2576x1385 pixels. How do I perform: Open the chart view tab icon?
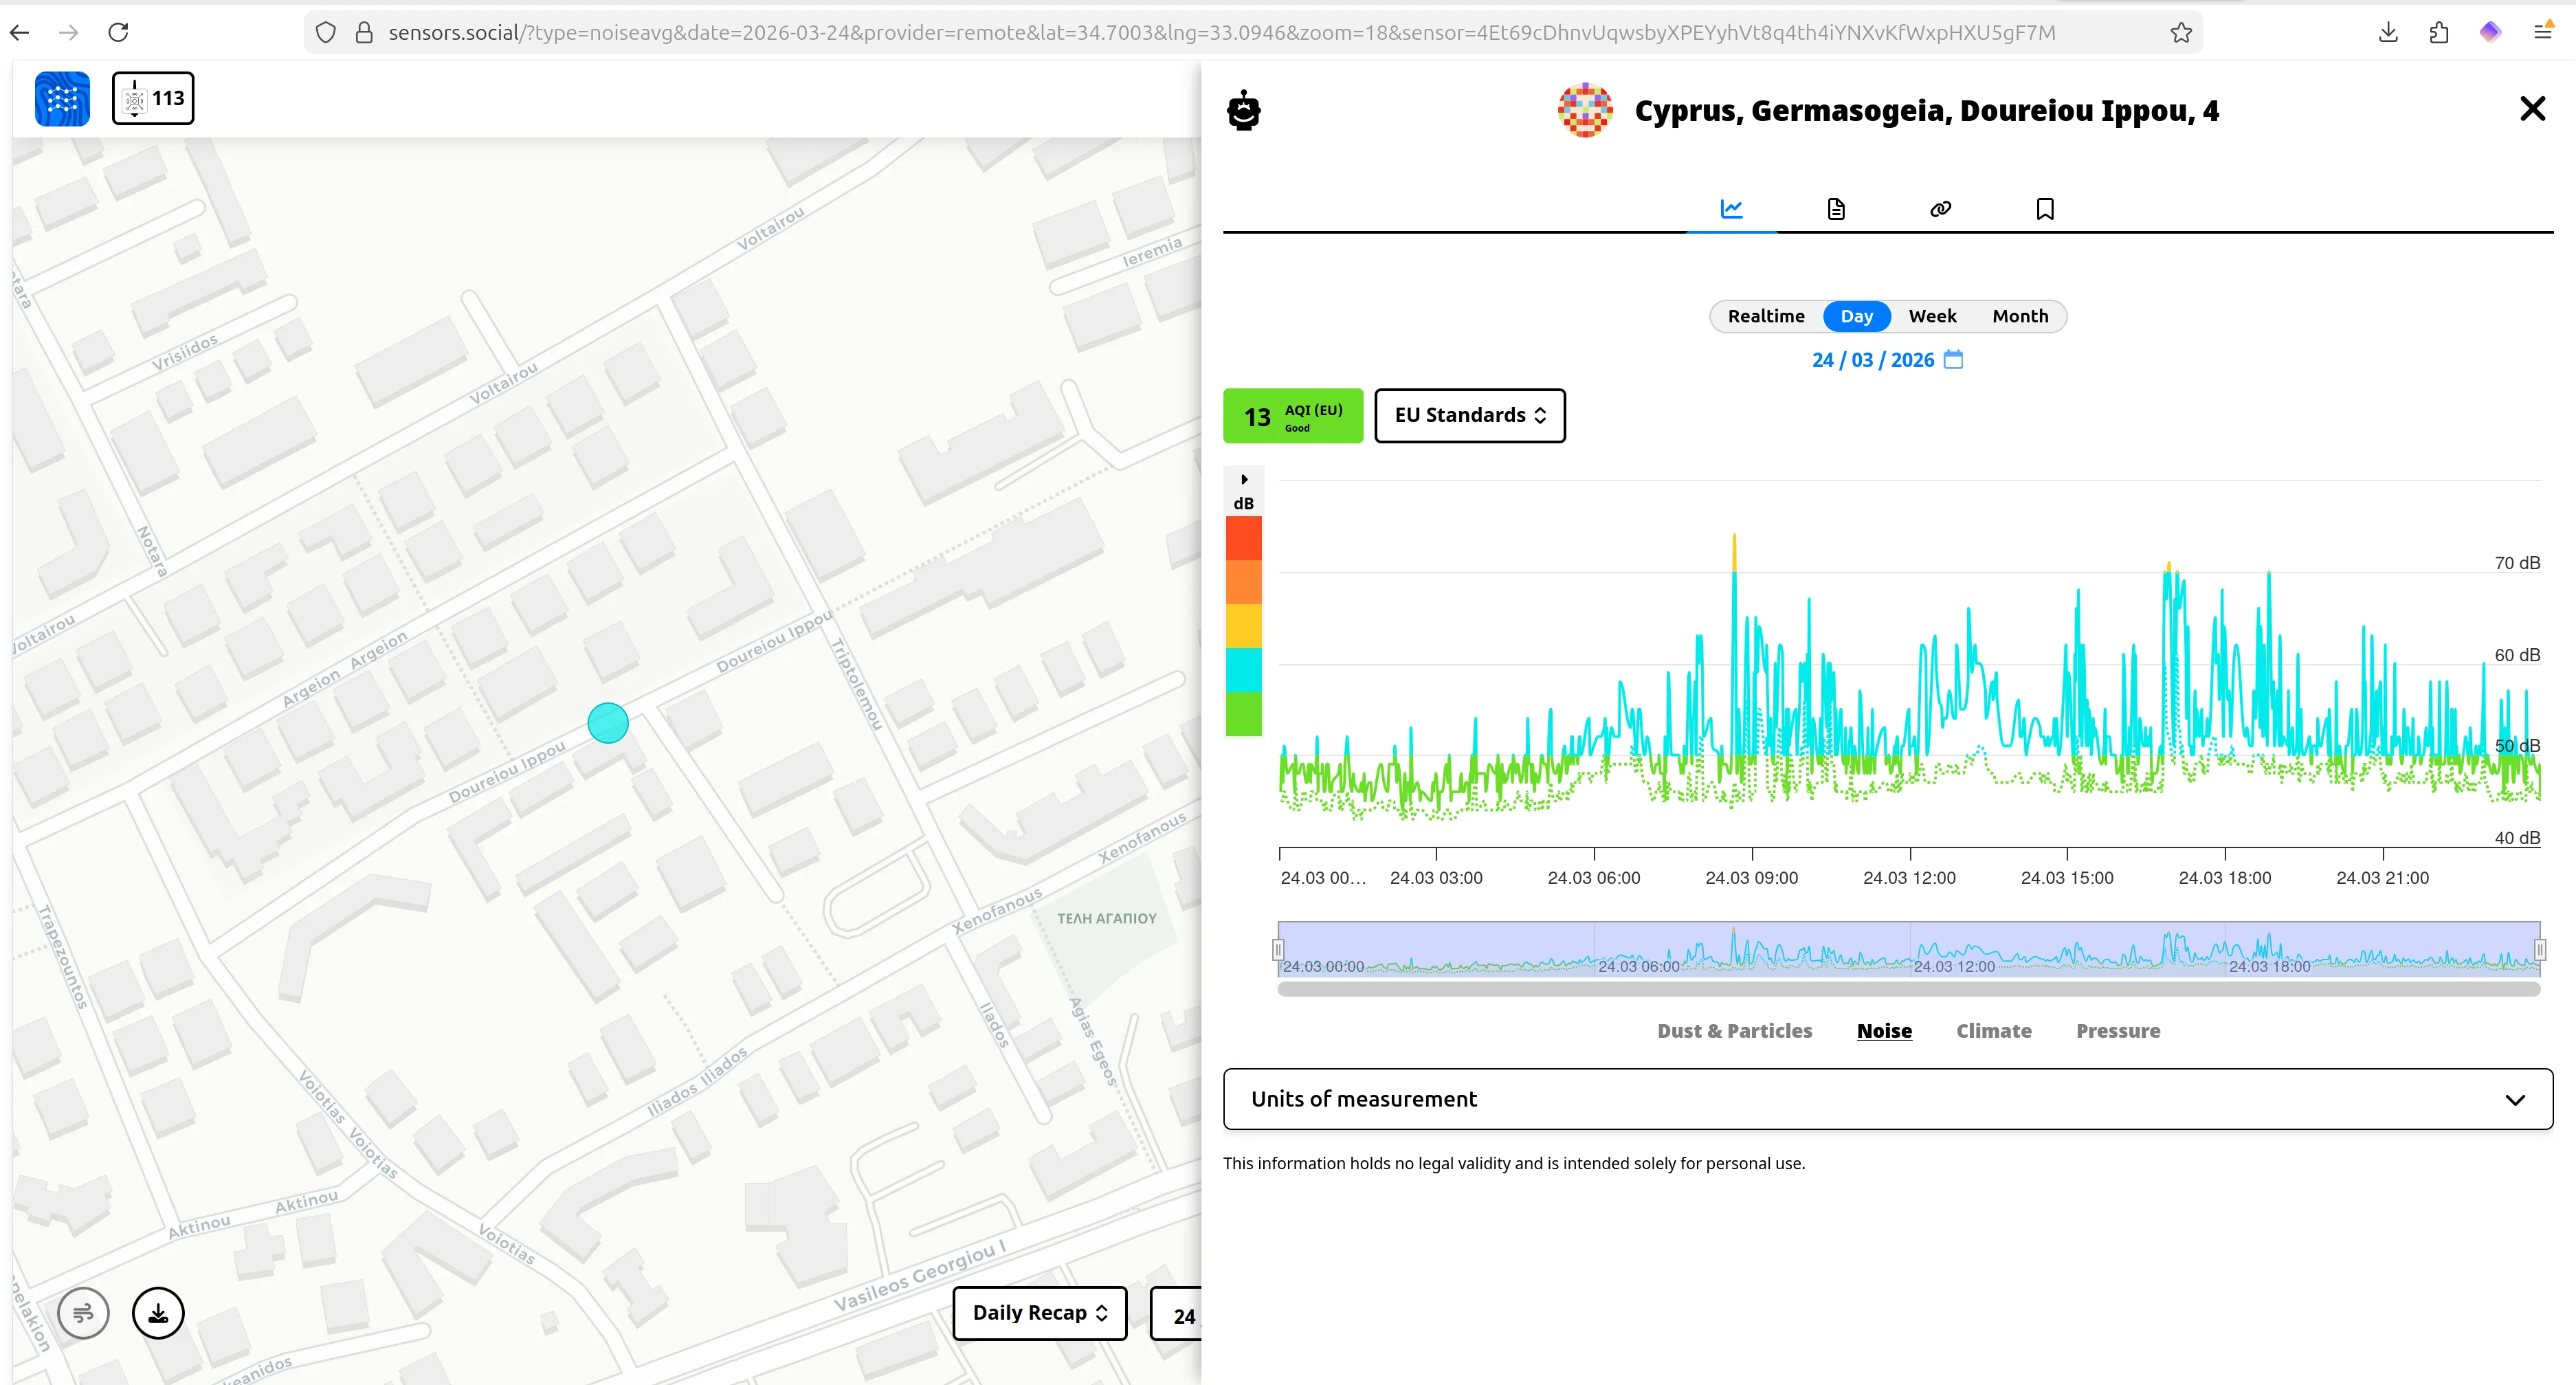1731,208
